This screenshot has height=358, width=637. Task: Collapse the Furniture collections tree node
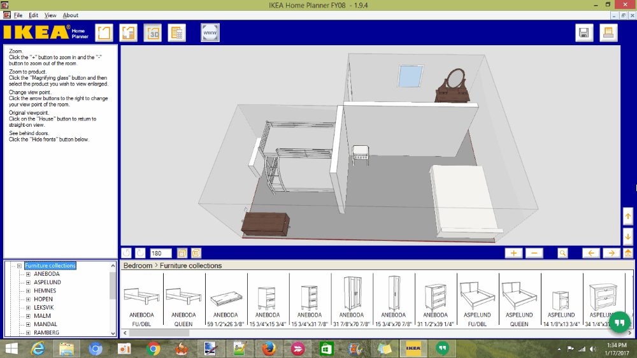[x=19, y=266]
